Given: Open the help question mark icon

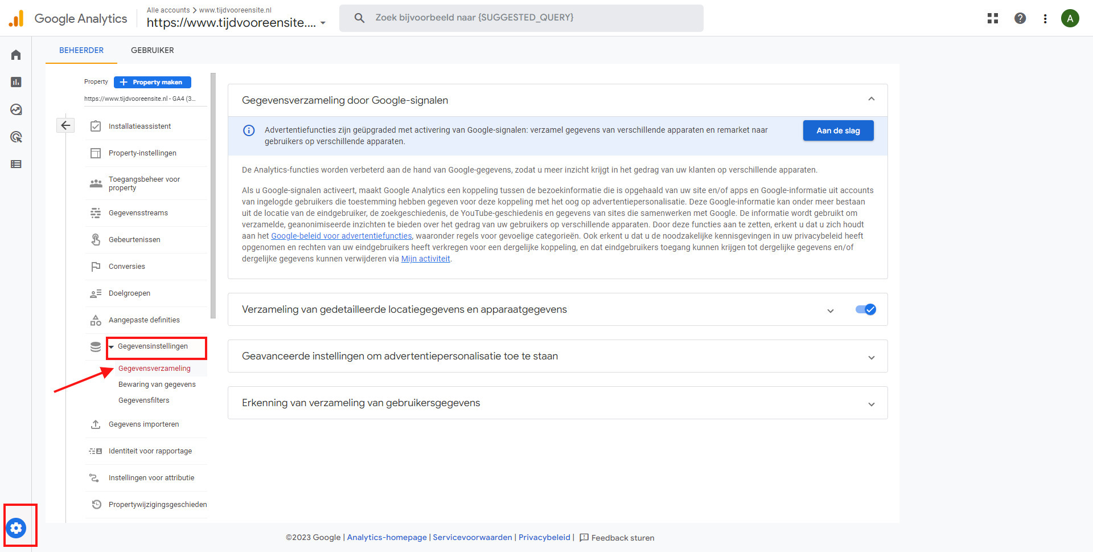Looking at the screenshot, I should [x=1020, y=18].
